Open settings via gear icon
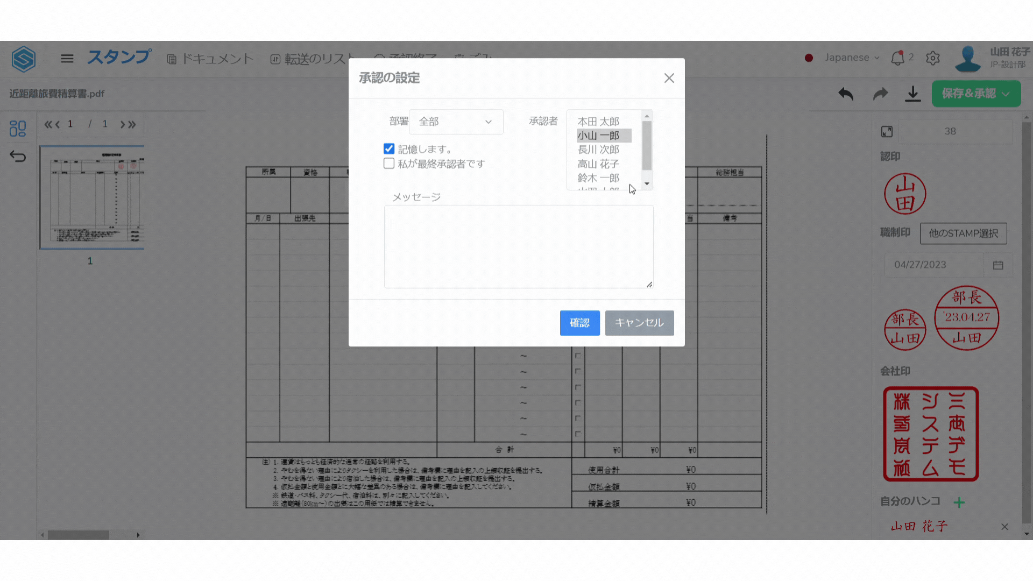Viewport: 1033px width, 581px height. [x=933, y=58]
